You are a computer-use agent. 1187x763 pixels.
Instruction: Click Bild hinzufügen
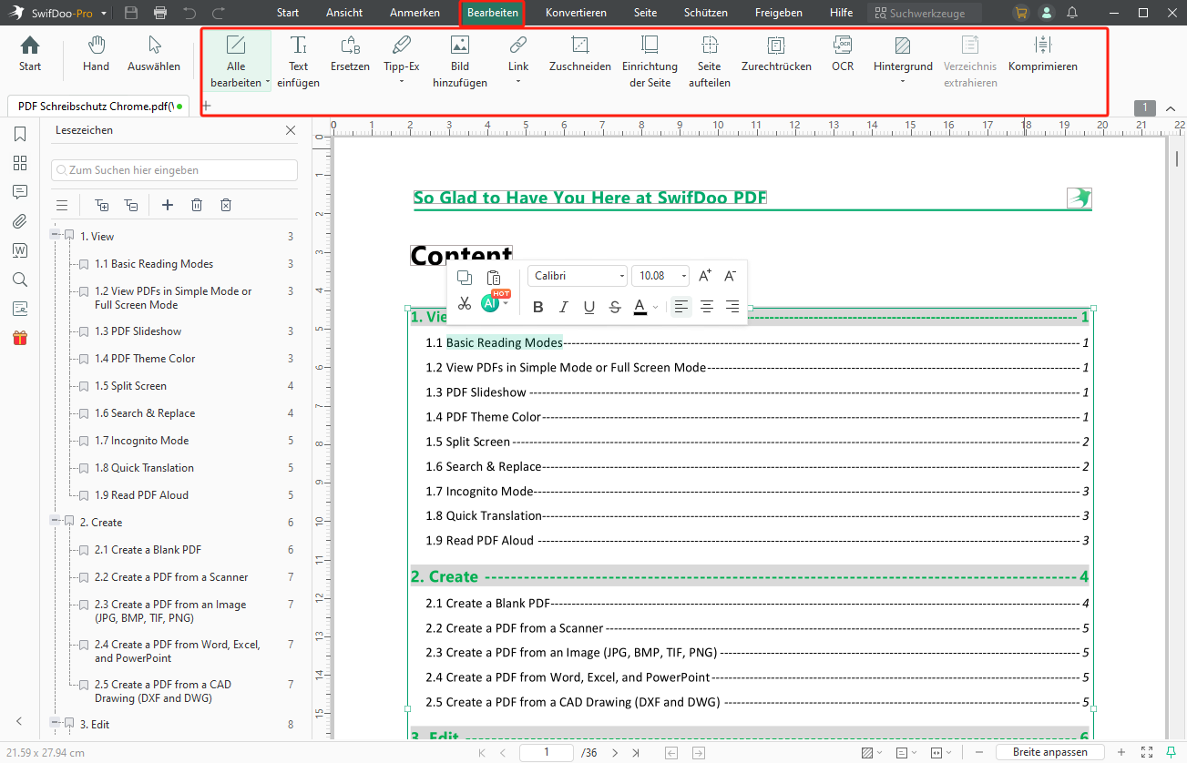[460, 62]
